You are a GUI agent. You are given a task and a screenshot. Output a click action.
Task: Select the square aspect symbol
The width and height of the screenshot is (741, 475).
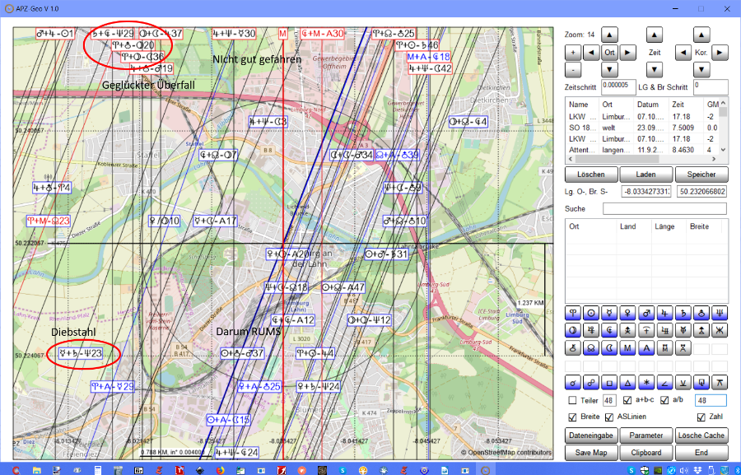(609, 382)
